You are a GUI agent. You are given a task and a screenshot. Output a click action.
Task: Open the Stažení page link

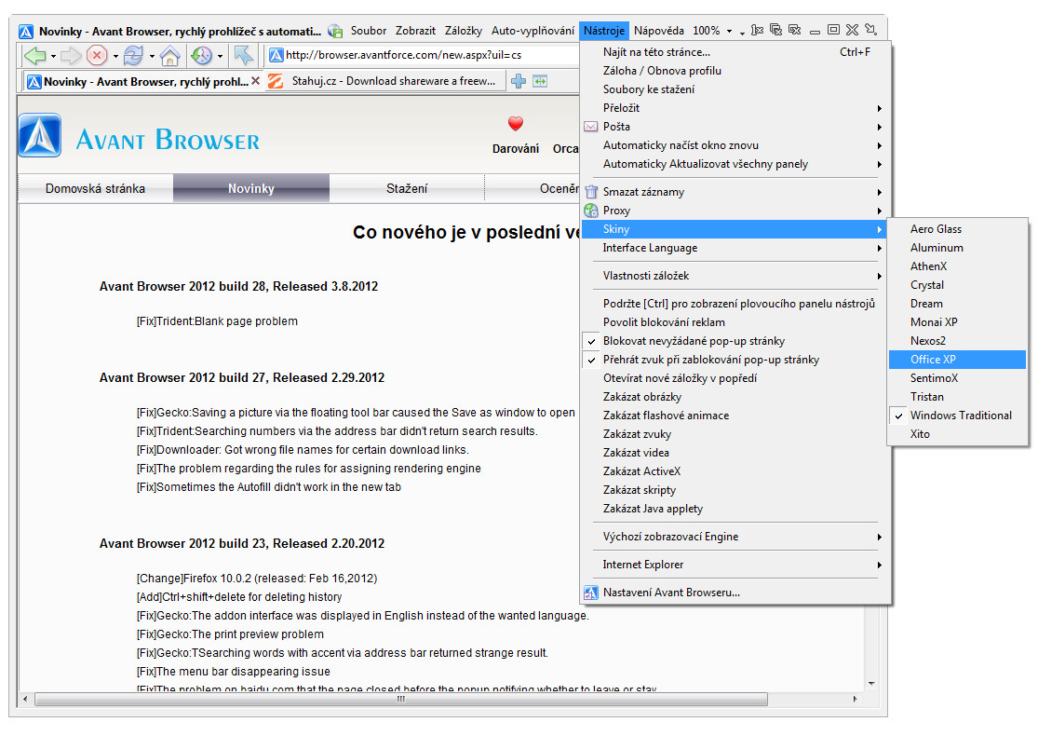pyautogui.click(x=407, y=189)
